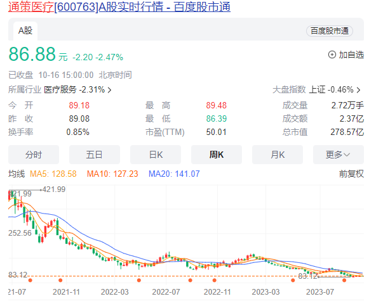
Task: Select the 周K chart tab
Action: (217, 155)
